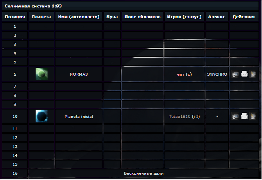262x180 pixels.
Task: Click the Действия column header
Action: coord(244,17)
